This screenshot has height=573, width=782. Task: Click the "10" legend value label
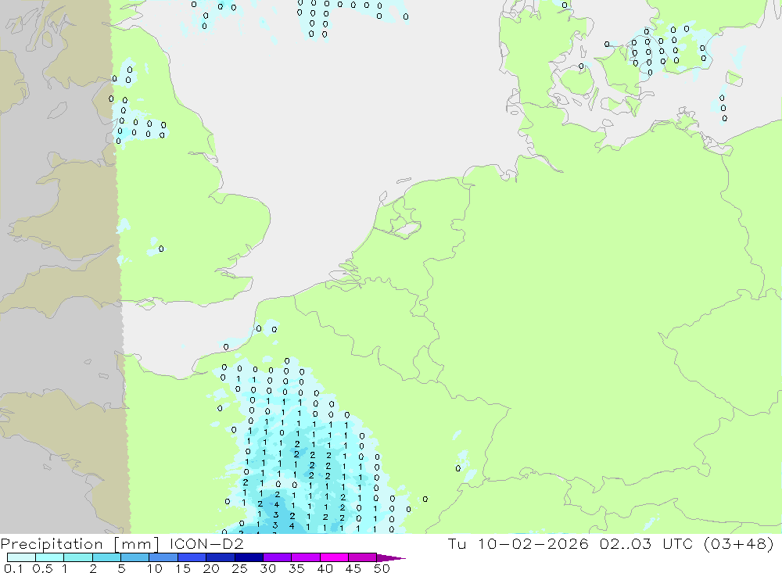click(155, 568)
